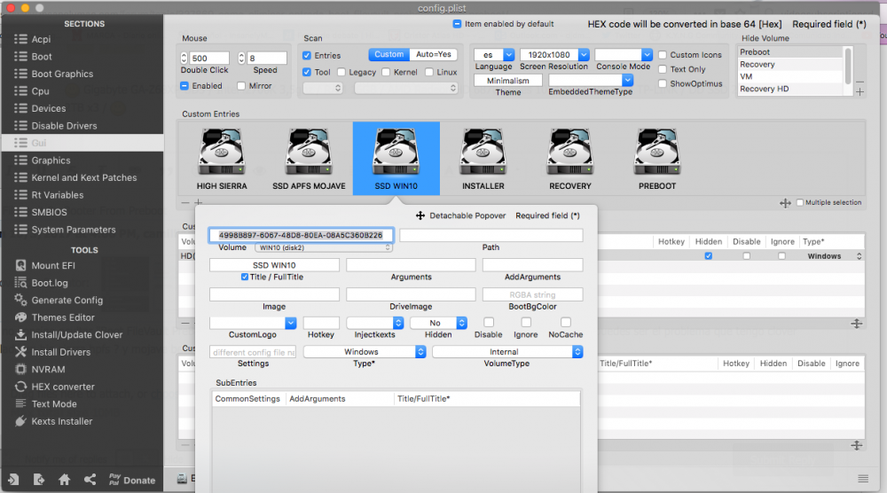The height and width of the screenshot is (493, 887).
Task: Click Double Click speed stepper
Action: point(184,58)
